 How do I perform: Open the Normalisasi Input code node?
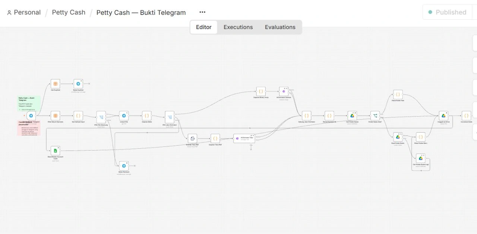[78, 116]
